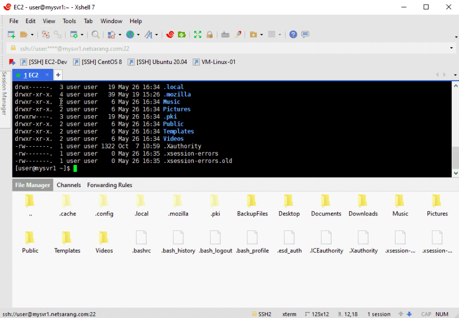Expand the Font dropdown arrow
The image size is (459, 318).
click(x=157, y=35)
